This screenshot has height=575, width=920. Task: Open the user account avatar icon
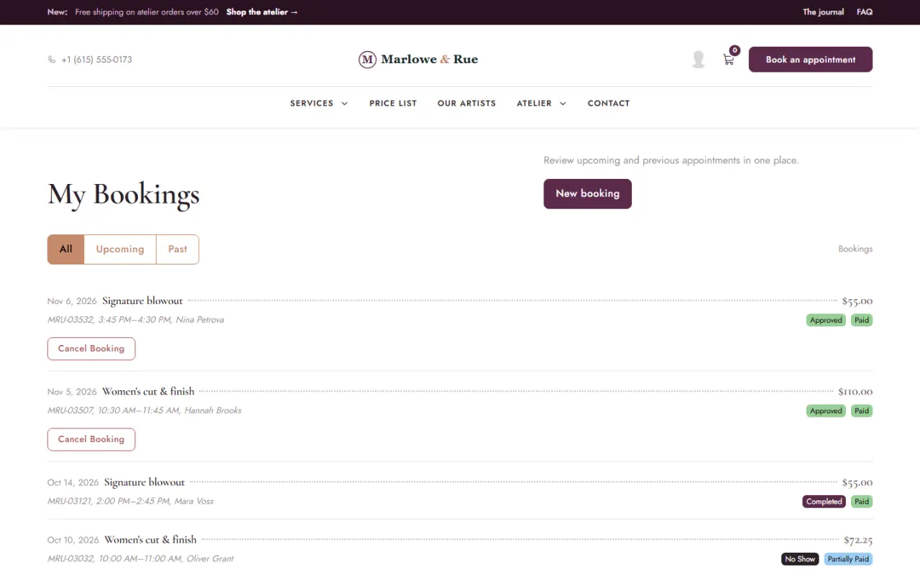698,60
